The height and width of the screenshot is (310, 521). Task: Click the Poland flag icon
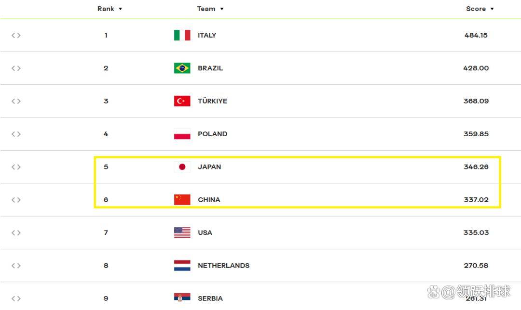click(182, 134)
